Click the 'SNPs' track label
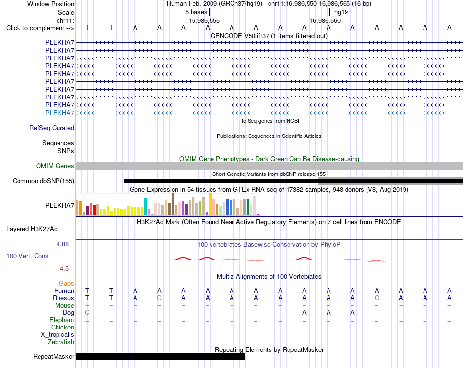This screenshot has height=368, width=463. pos(66,151)
